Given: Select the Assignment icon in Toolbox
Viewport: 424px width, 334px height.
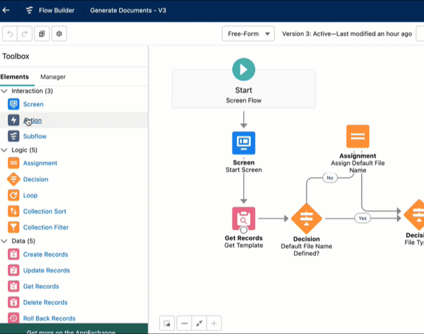Looking at the screenshot, I should tap(13, 163).
